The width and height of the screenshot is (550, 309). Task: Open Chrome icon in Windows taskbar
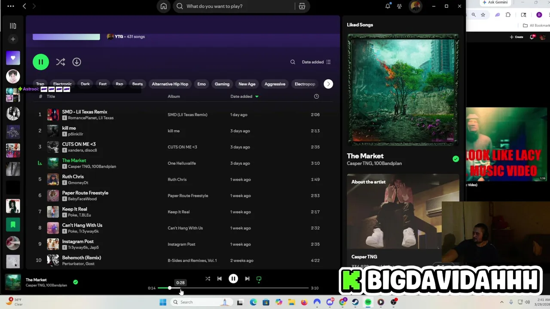tap(342, 302)
